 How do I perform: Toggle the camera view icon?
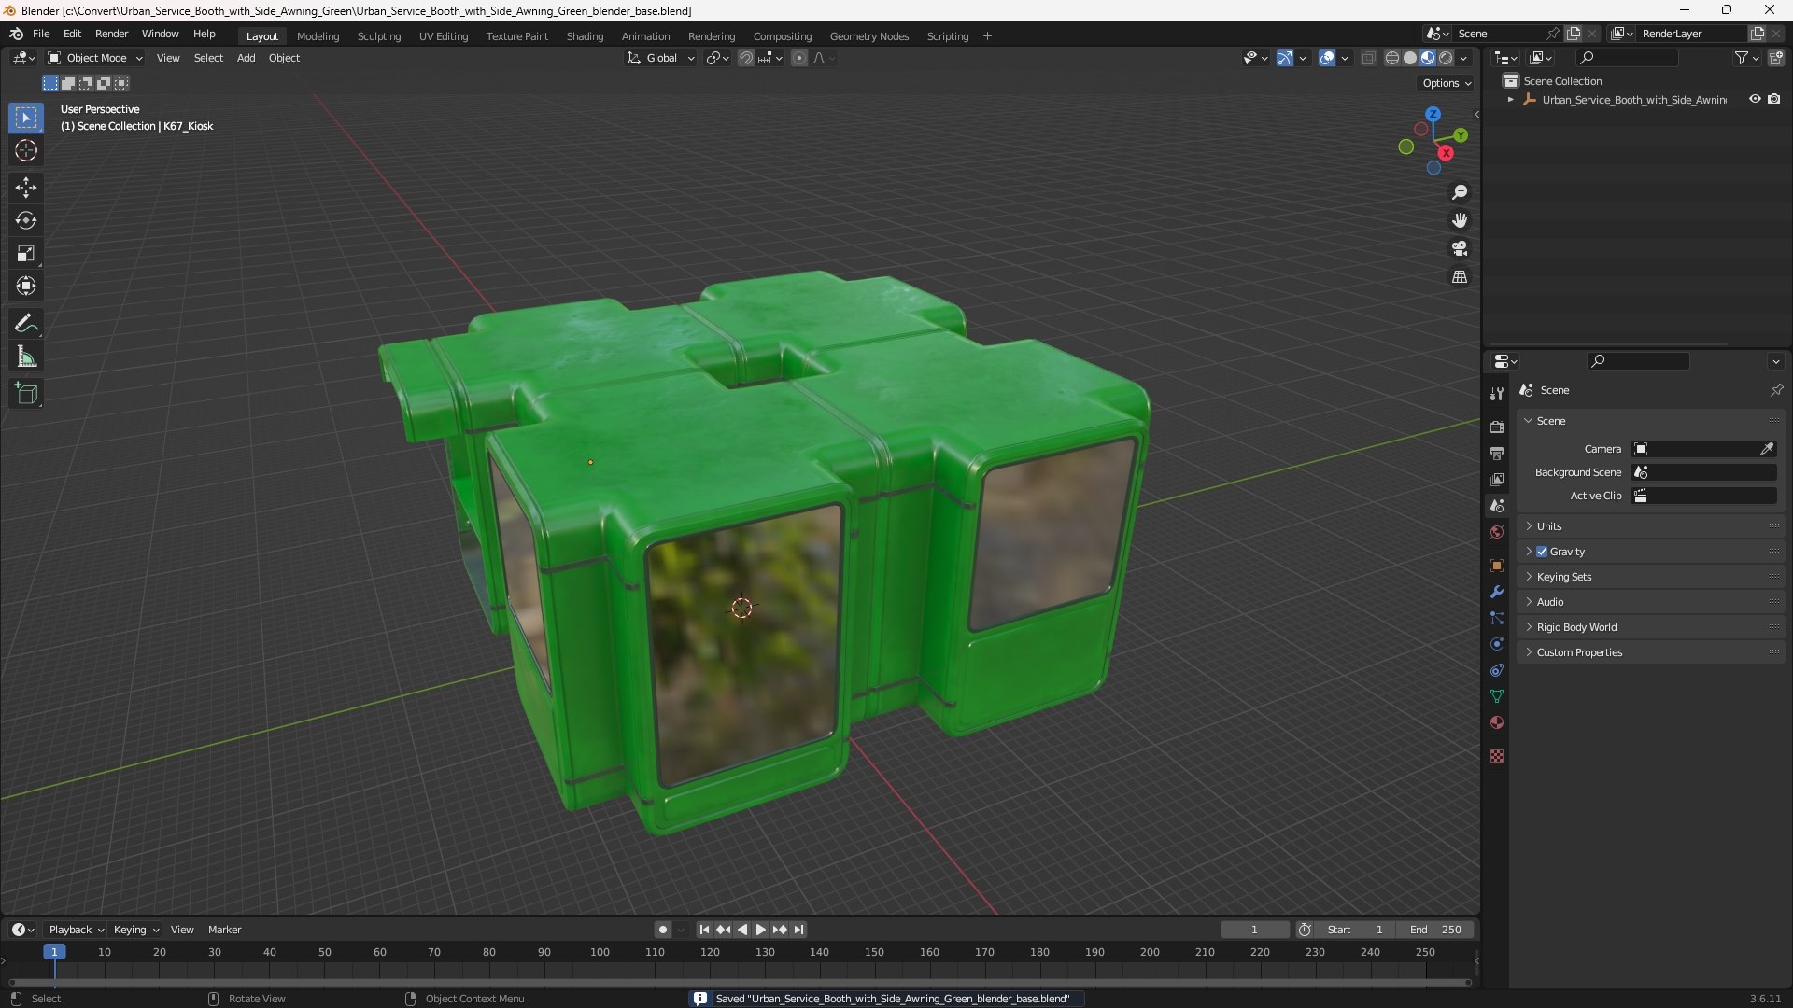click(1460, 248)
